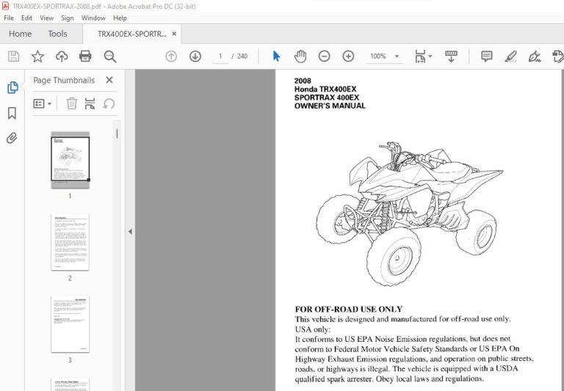Select the TRX400EX-SPORTR... document tab

132,34
